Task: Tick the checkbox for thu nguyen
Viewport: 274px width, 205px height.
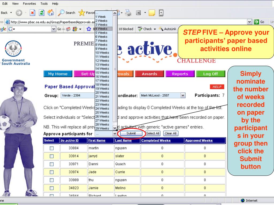Action: tap(52, 180)
